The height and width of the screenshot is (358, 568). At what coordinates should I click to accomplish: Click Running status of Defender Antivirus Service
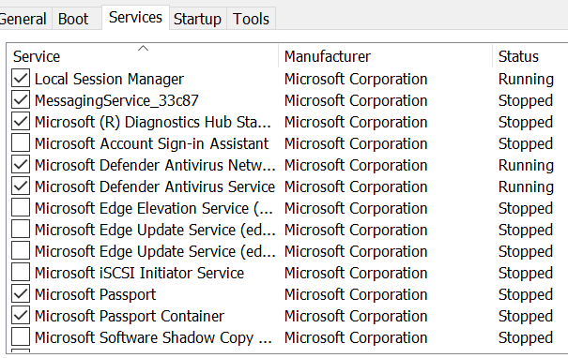tap(526, 186)
